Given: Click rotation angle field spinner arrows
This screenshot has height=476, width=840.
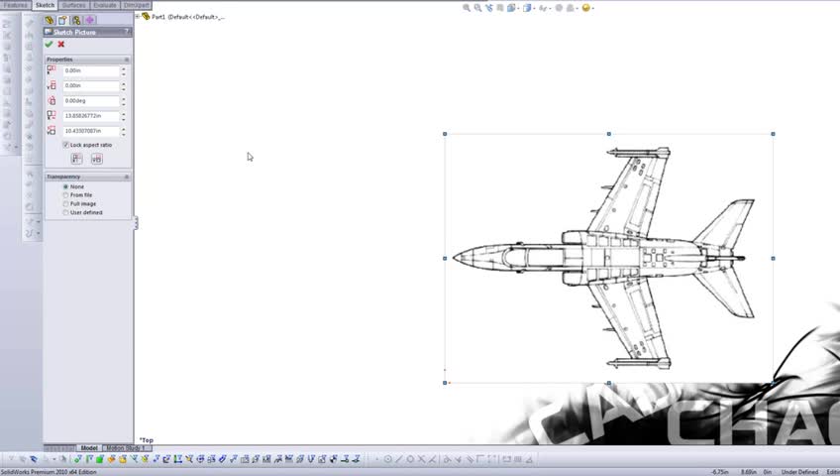Looking at the screenshot, I should click(x=124, y=101).
